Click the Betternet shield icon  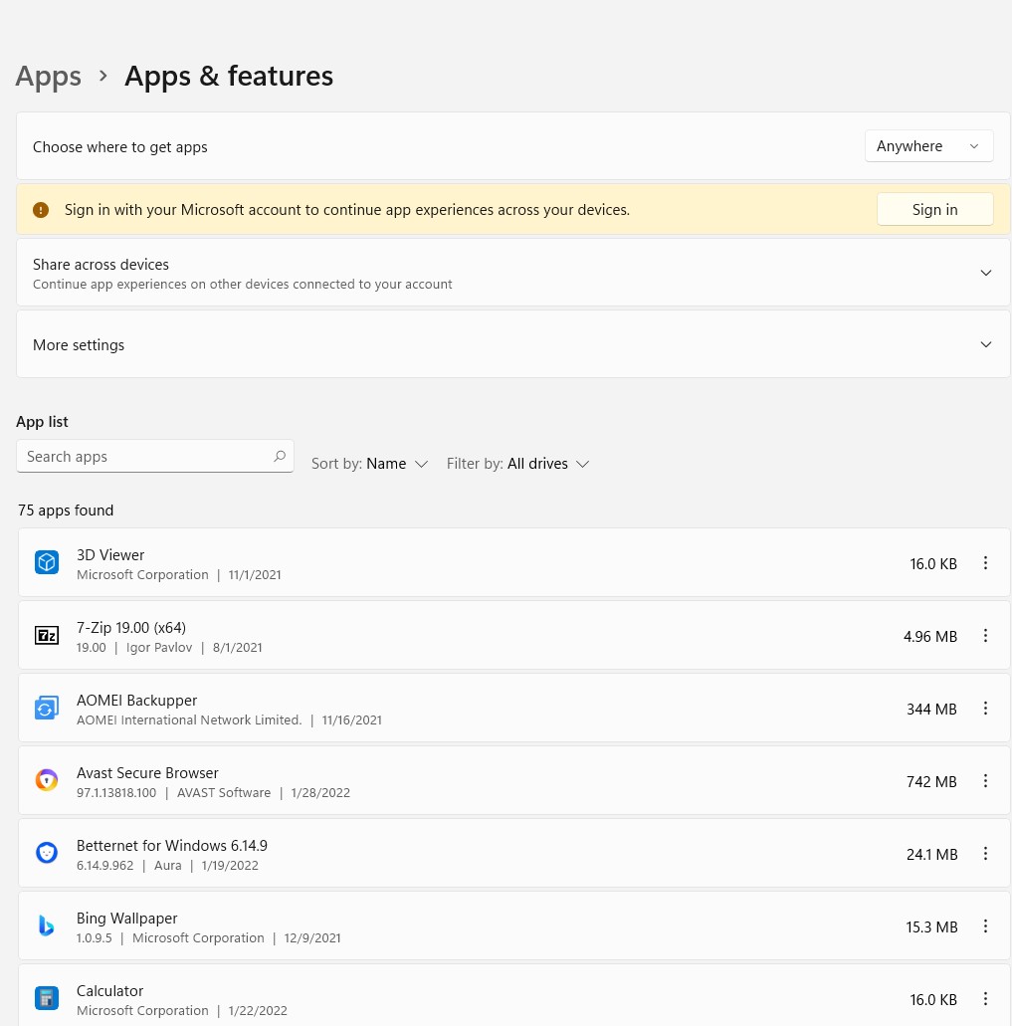[x=47, y=853]
